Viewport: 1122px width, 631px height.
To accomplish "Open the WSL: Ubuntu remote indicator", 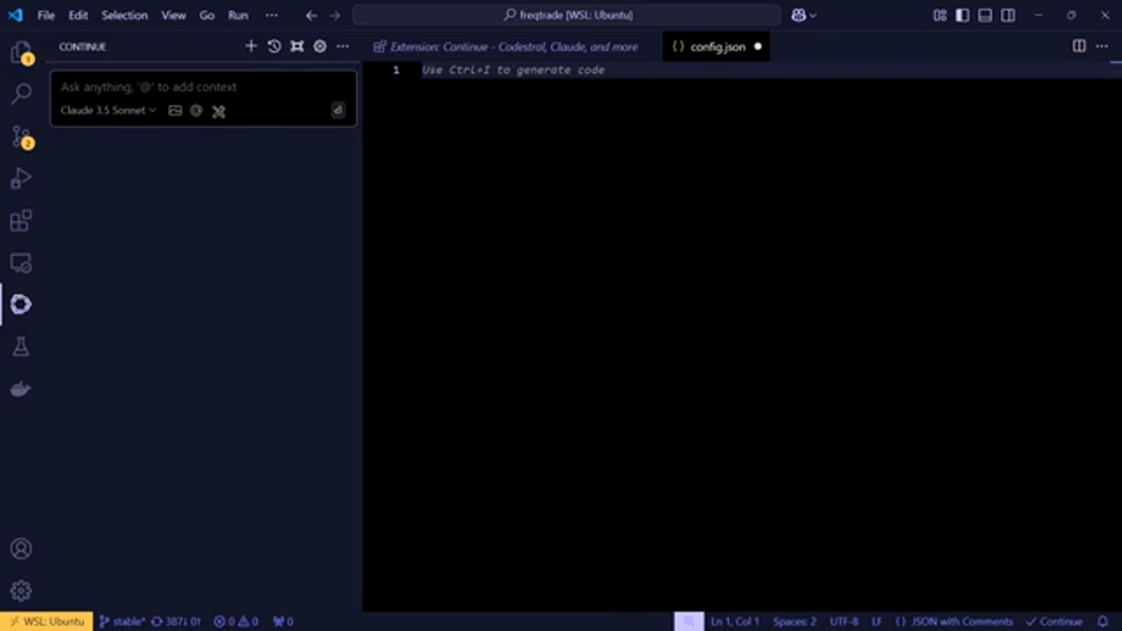I will point(46,621).
